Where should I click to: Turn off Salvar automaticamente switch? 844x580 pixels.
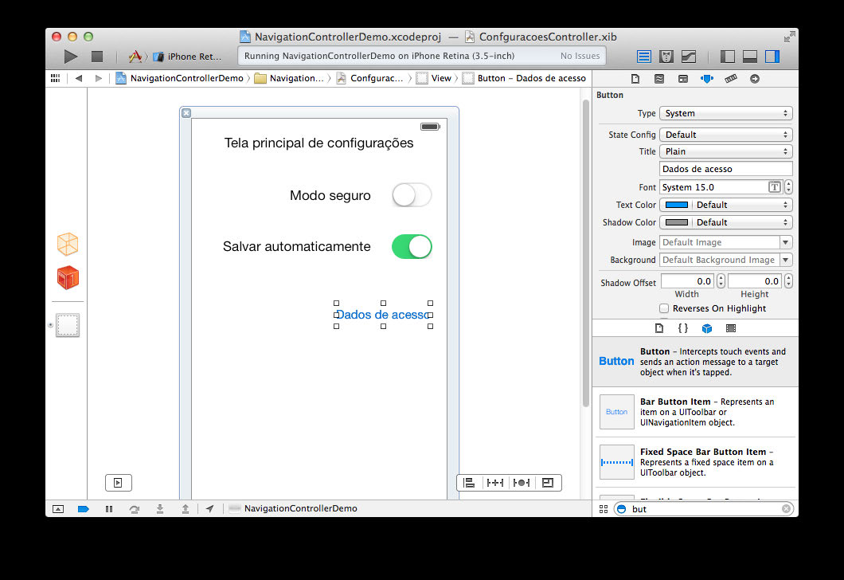pos(412,246)
